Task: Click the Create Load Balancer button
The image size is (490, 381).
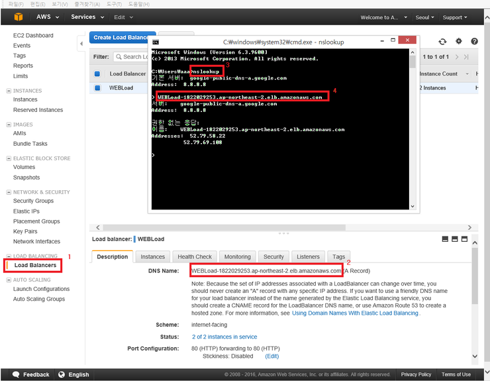Action: coord(122,38)
